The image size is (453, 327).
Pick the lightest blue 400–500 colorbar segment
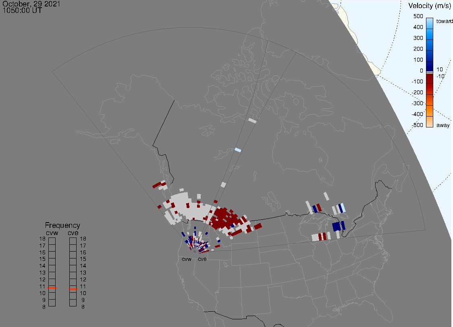pos(430,23)
